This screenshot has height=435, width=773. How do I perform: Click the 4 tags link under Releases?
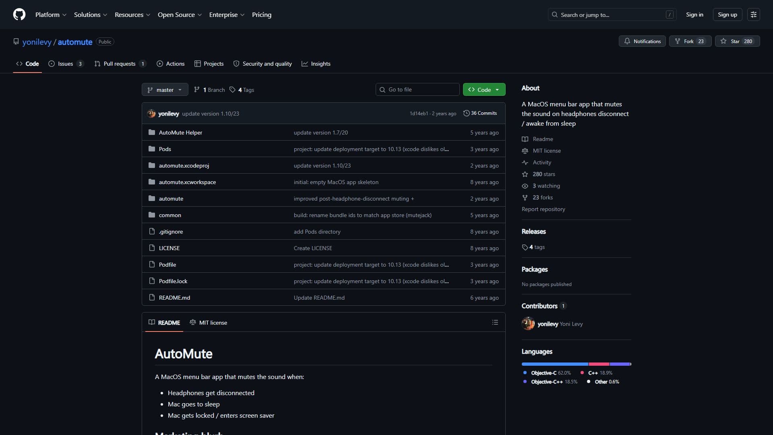[x=533, y=247]
